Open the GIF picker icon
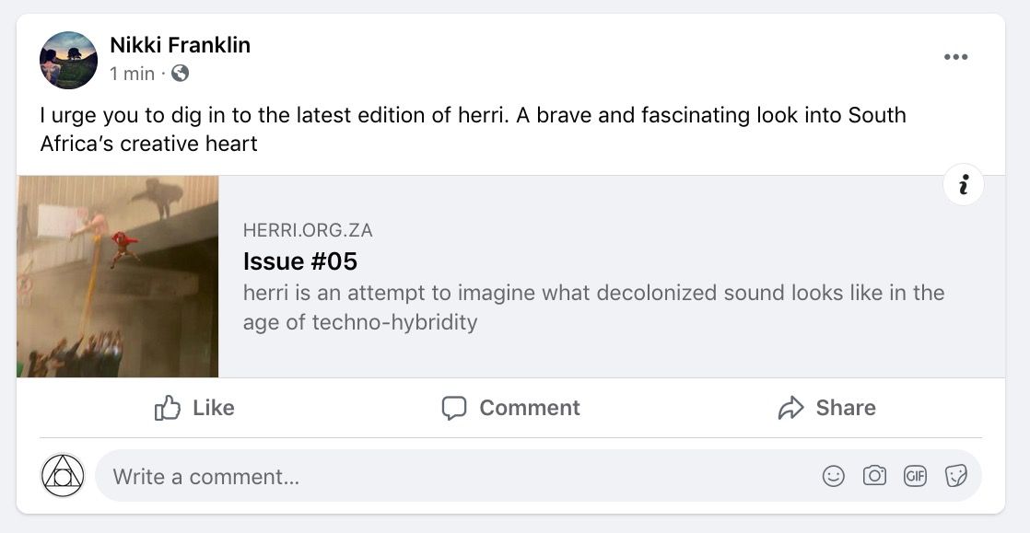Image resolution: width=1030 pixels, height=533 pixels. (915, 476)
